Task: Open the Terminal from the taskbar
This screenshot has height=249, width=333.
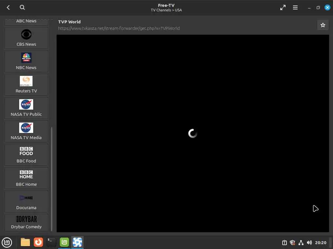Action: click(51, 242)
